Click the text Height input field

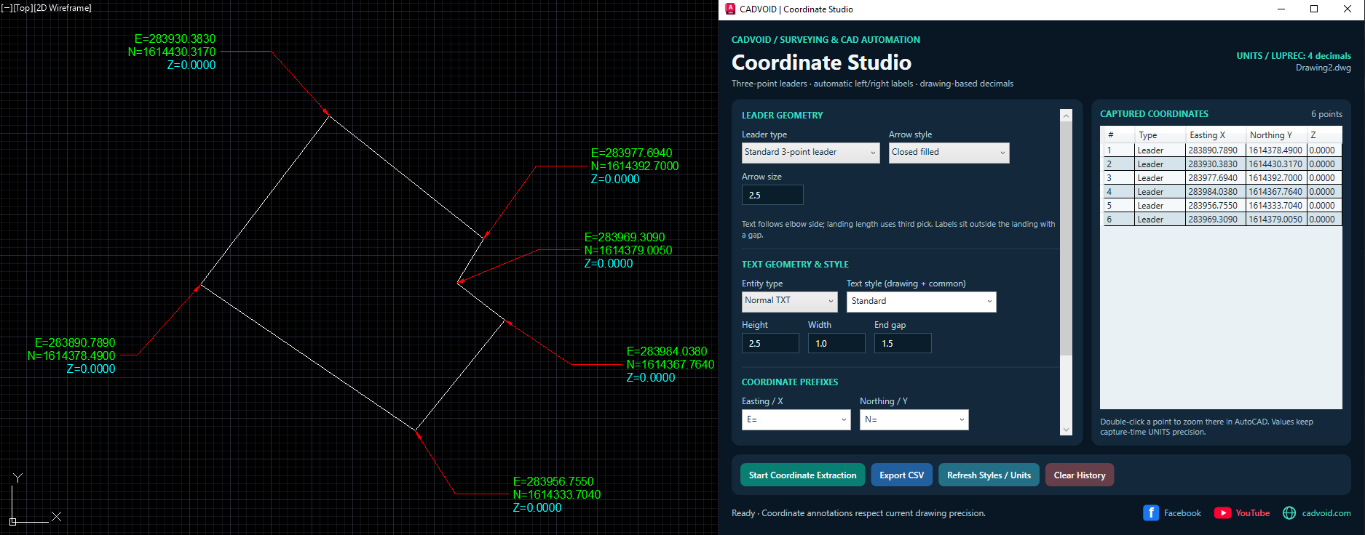(770, 343)
